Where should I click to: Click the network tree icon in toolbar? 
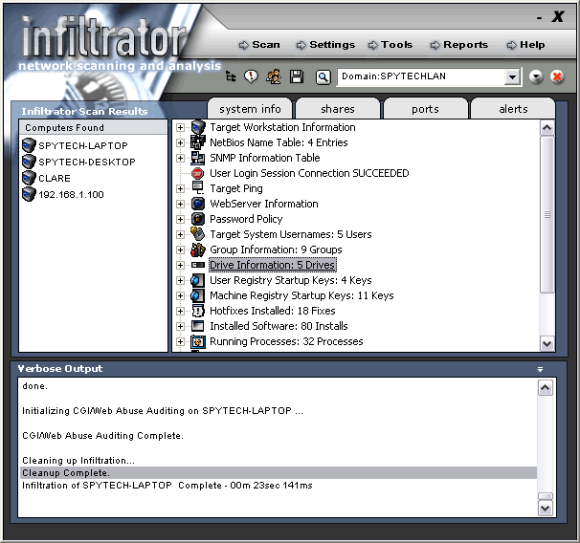coord(231,76)
